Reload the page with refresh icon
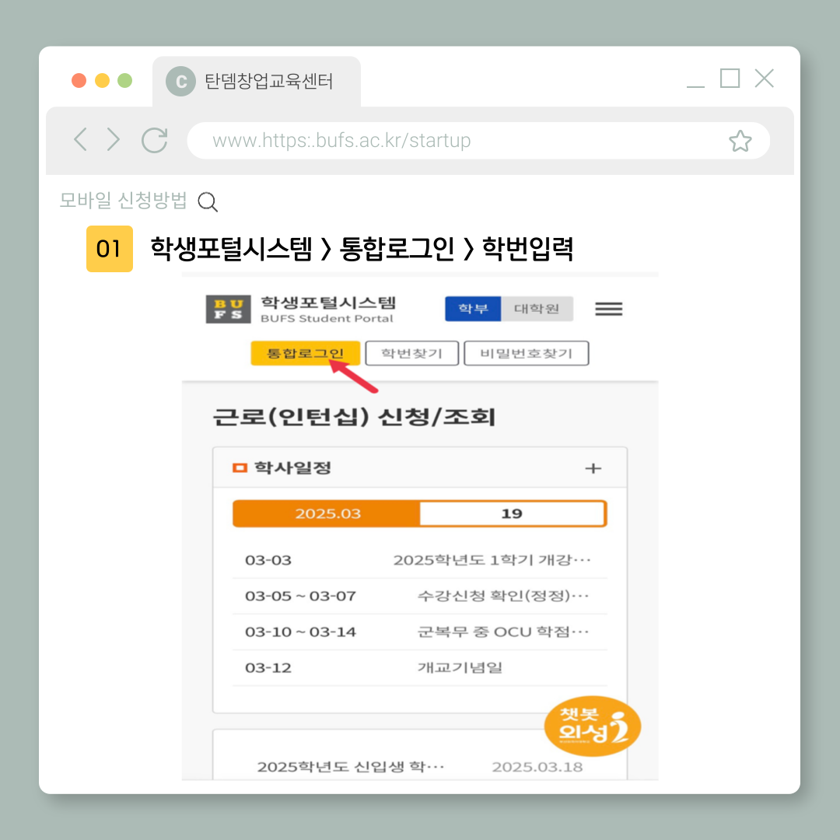This screenshot has height=840, width=840. coord(155,140)
